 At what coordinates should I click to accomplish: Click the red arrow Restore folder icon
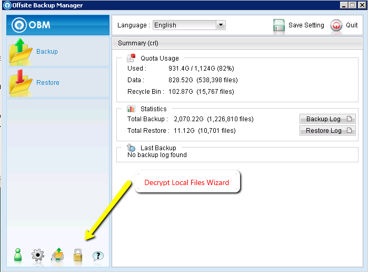coord(21,82)
